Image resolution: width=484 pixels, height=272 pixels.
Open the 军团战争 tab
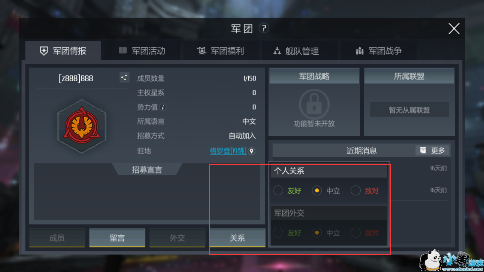coord(379,51)
